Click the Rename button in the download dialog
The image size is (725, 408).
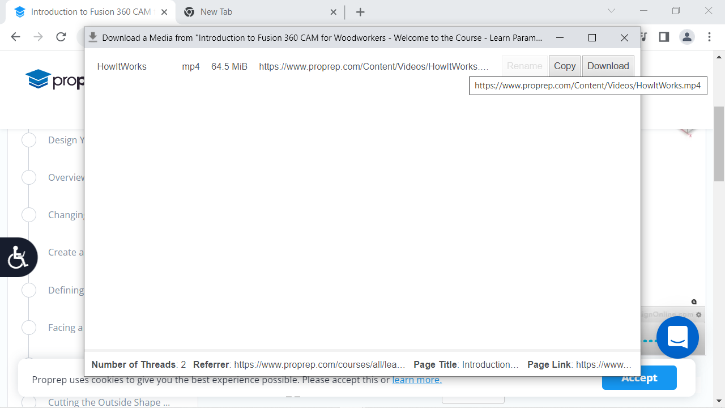click(524, 66)
